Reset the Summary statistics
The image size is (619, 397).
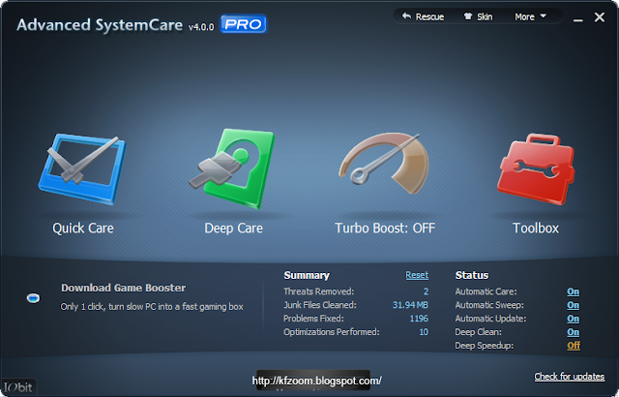click(x=417, y=275)
